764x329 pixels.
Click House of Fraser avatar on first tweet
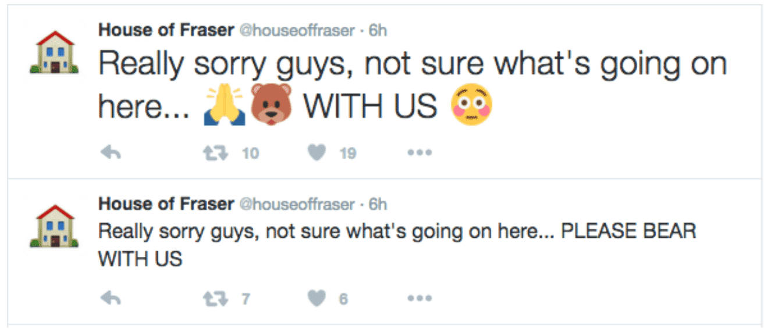[53, 52]
